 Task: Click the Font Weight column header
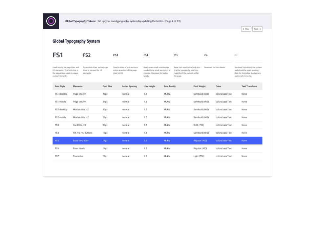pyautogui.click(x=199, y=86)
